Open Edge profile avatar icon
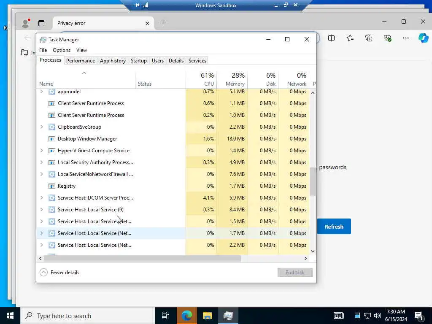 click(26, 24)
